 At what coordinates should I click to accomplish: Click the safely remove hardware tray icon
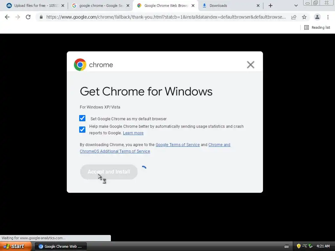(310, 246)
